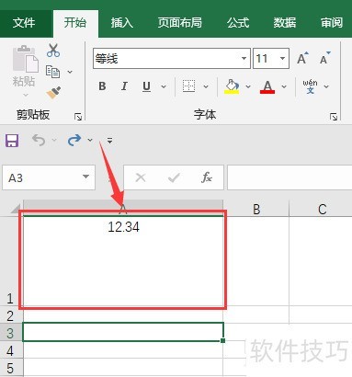The image size is (352, 377).
Task: Select cell A2
Action: point(123,314)
